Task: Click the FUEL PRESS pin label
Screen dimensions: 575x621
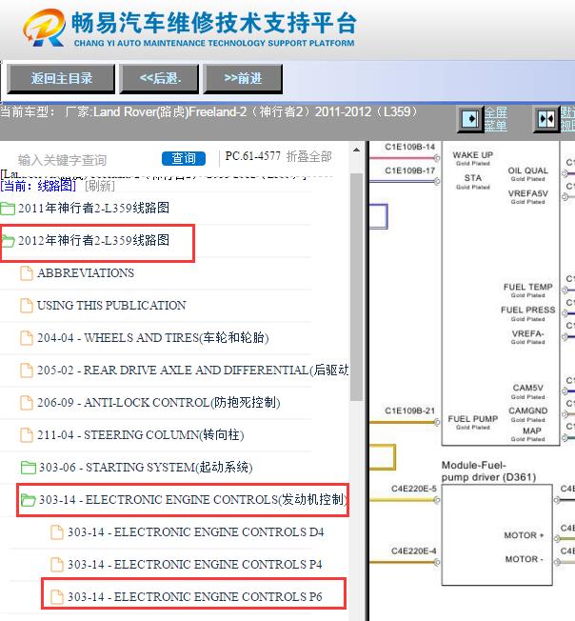Action: [528, 310]
